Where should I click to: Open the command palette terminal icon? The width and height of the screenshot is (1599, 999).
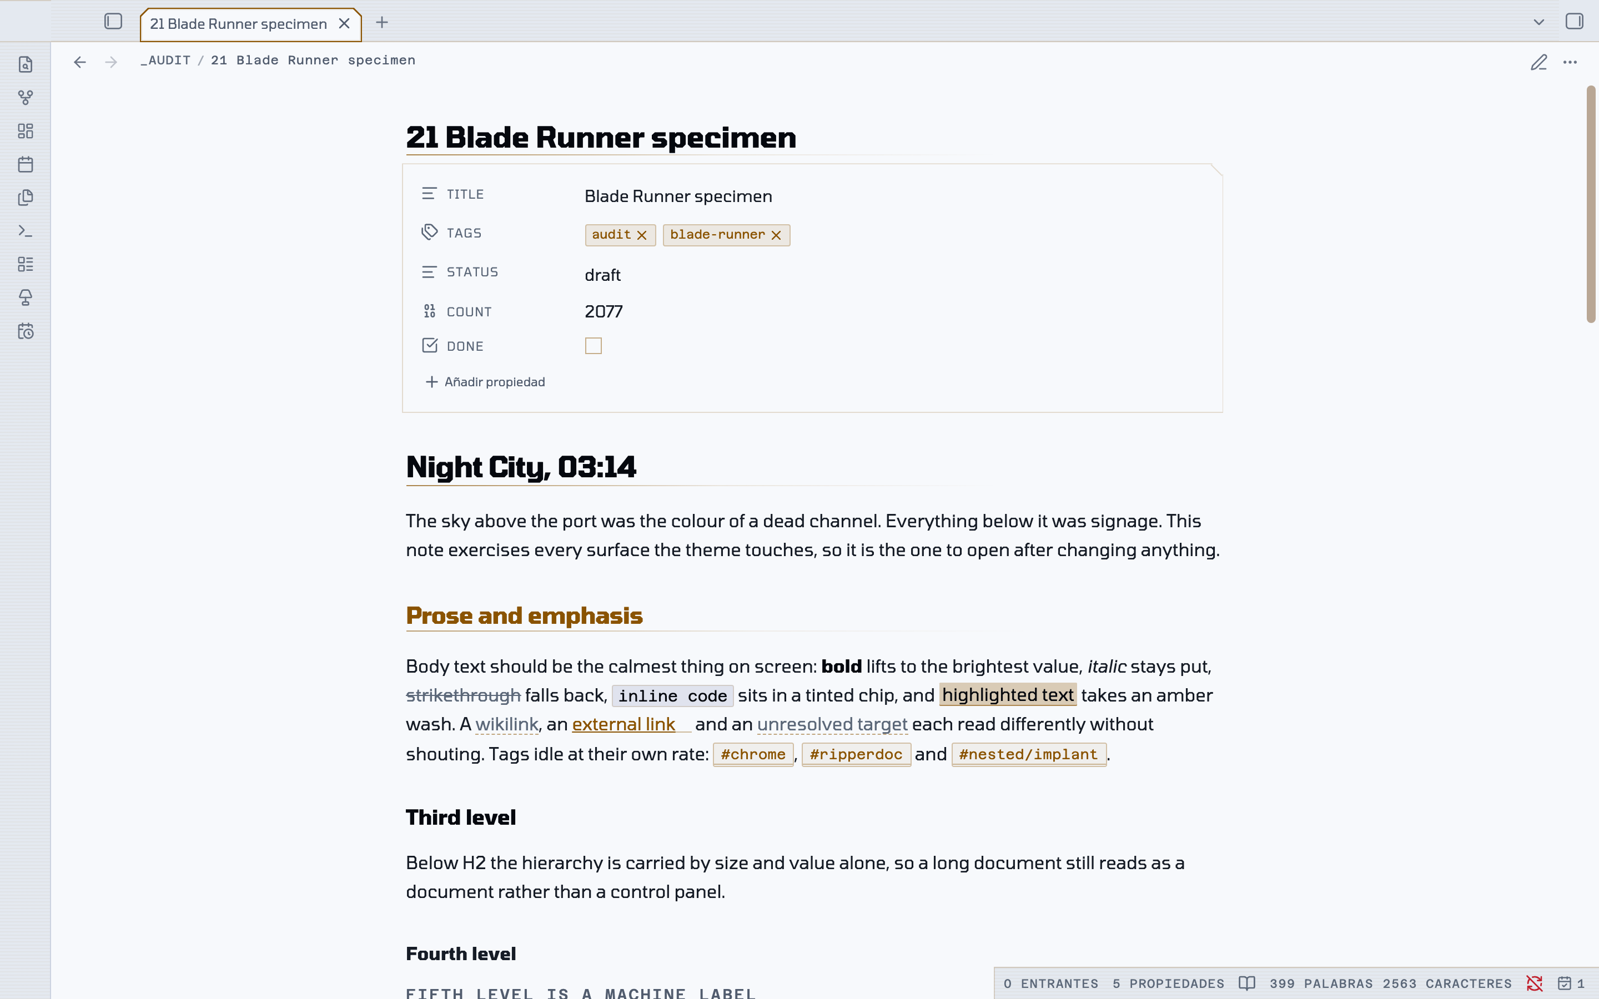pyautogui.click(x=25, y=230)
